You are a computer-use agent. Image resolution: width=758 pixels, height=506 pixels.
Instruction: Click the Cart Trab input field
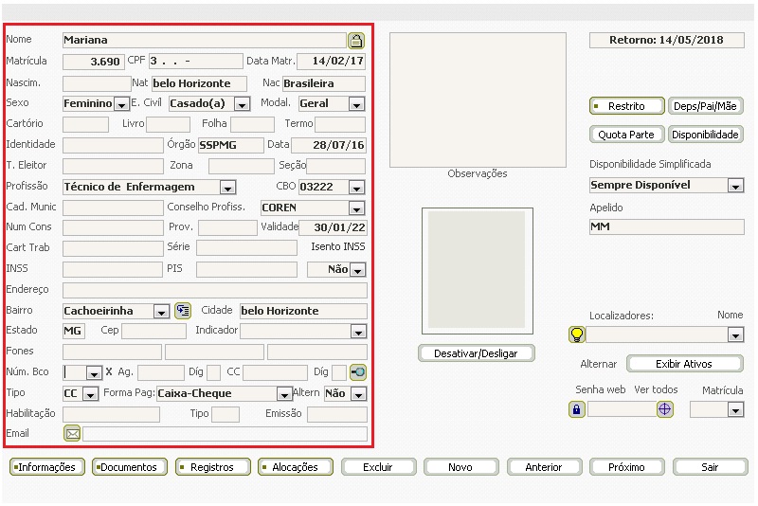[113, 248]
